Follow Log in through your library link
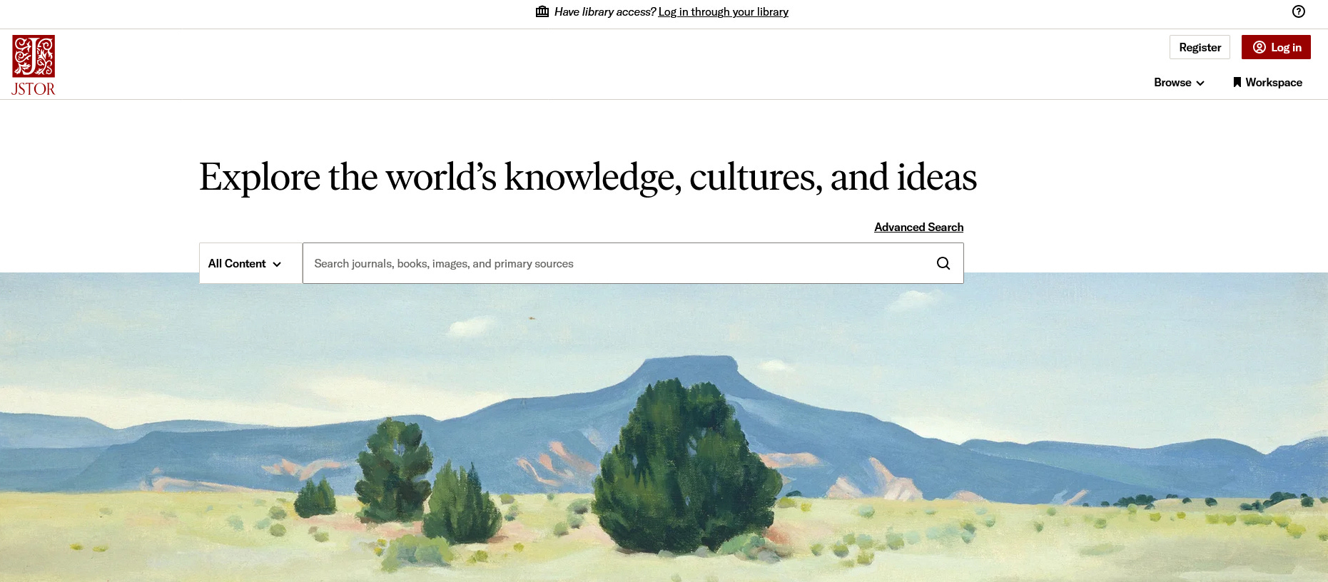1328x582 pixels. click(x=723, y=11)
